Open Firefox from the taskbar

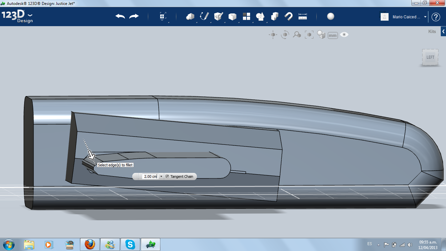click(x=90, y=244)
